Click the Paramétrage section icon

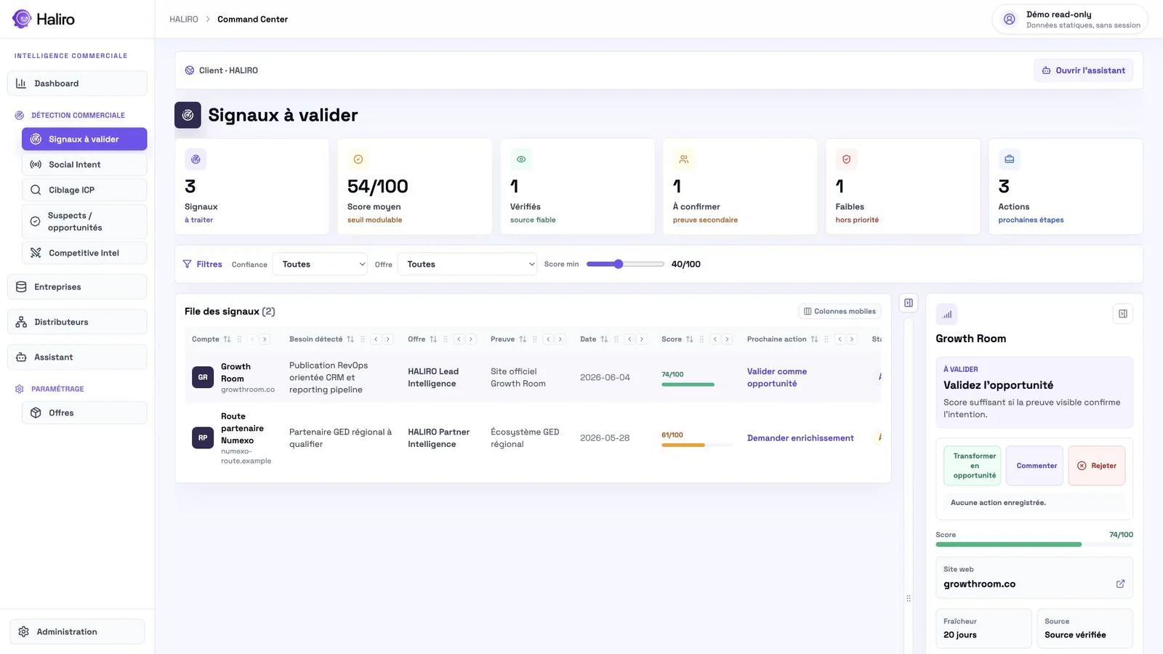click(20, 389)
